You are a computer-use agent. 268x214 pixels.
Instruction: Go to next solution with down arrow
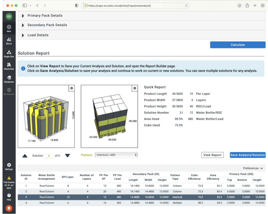[x=68, y=156]
